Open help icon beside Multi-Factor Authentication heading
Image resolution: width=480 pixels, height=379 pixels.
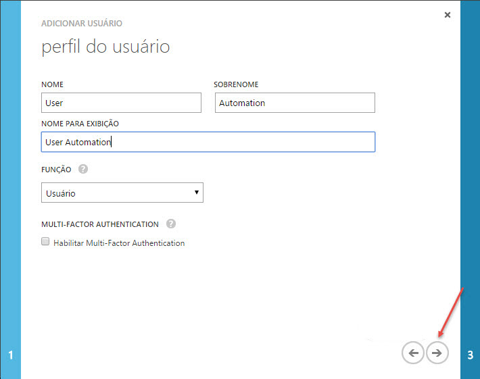click(x=171, y=224)
